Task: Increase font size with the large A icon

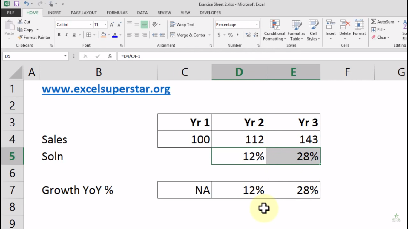Action: tap(112, 24)
